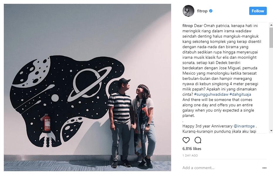The image size is (273, 175).
Task: Open the #dahgituaja hashtag
Action: click(x=240, y=94)
